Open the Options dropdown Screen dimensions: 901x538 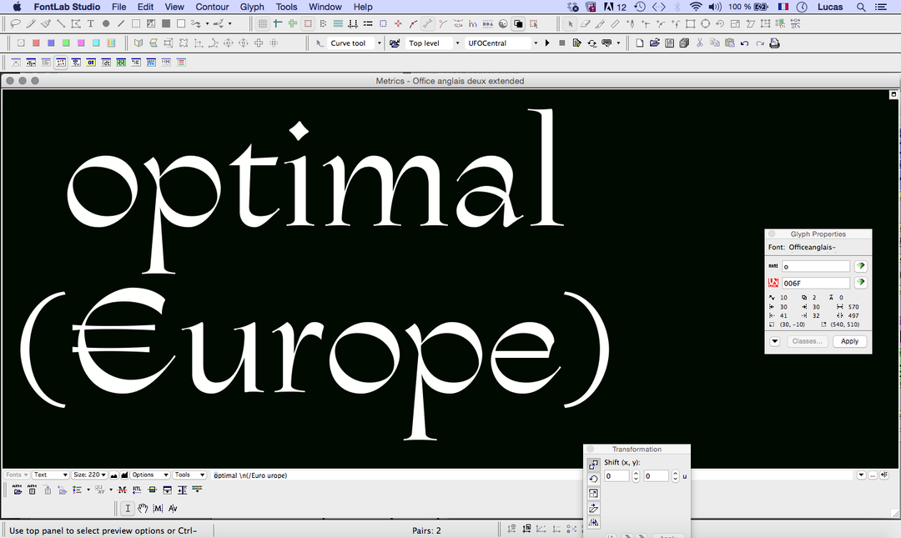tap(150, 475)
